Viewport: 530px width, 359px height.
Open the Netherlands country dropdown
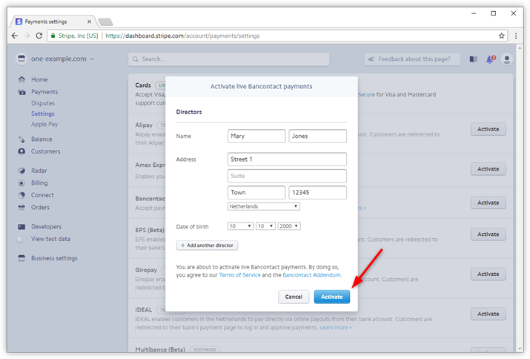click(x=264, y=206)
